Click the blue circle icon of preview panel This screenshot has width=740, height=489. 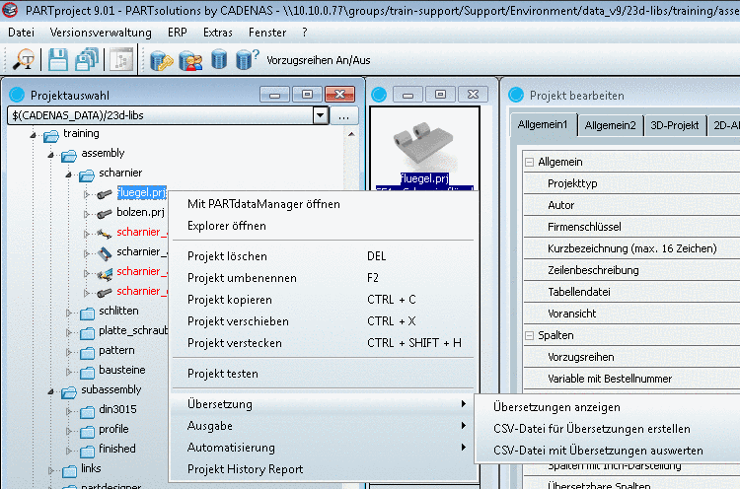(x=379, y=95)
